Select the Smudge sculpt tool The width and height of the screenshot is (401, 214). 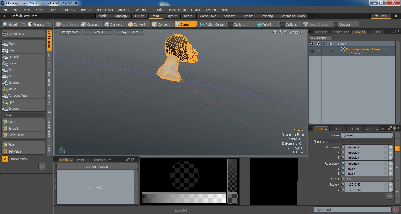pyautogui.click(x=23, y=83)
